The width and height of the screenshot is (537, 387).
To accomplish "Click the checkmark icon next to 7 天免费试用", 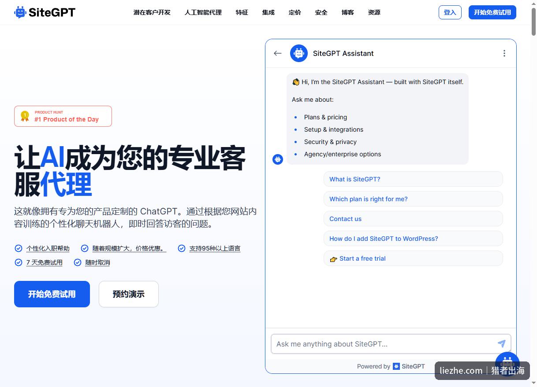I will pos(19,262).
